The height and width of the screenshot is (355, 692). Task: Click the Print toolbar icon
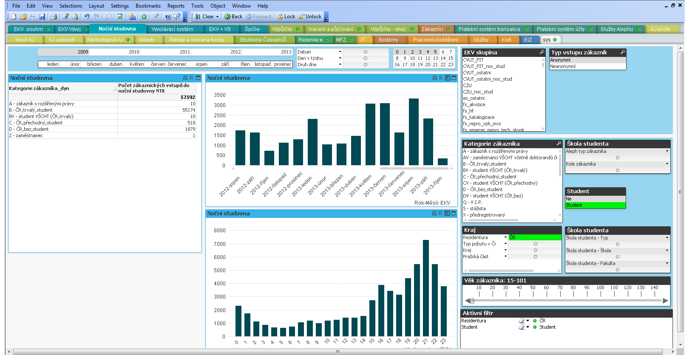[54, 17]
